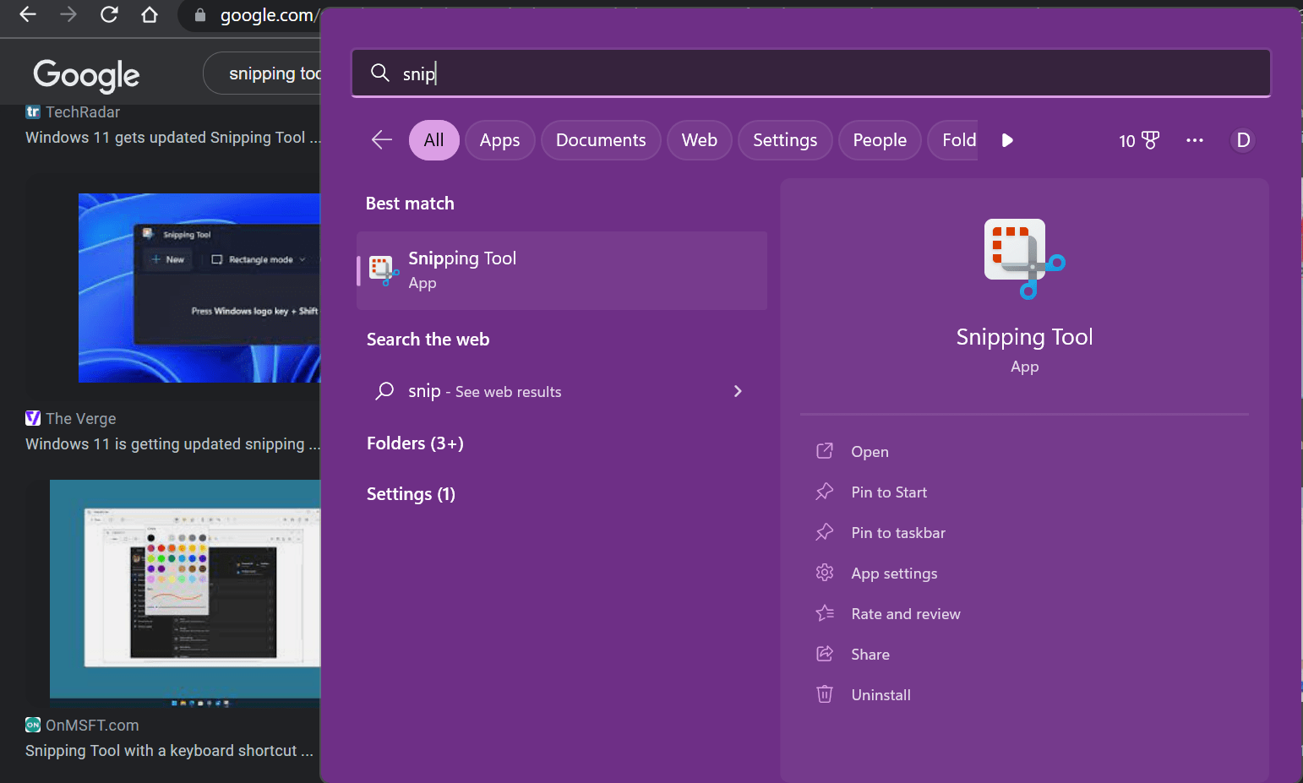Switch to the Settings filter tab
Viewport: 1303px width, 783px height.
click(x=785, y=140)
